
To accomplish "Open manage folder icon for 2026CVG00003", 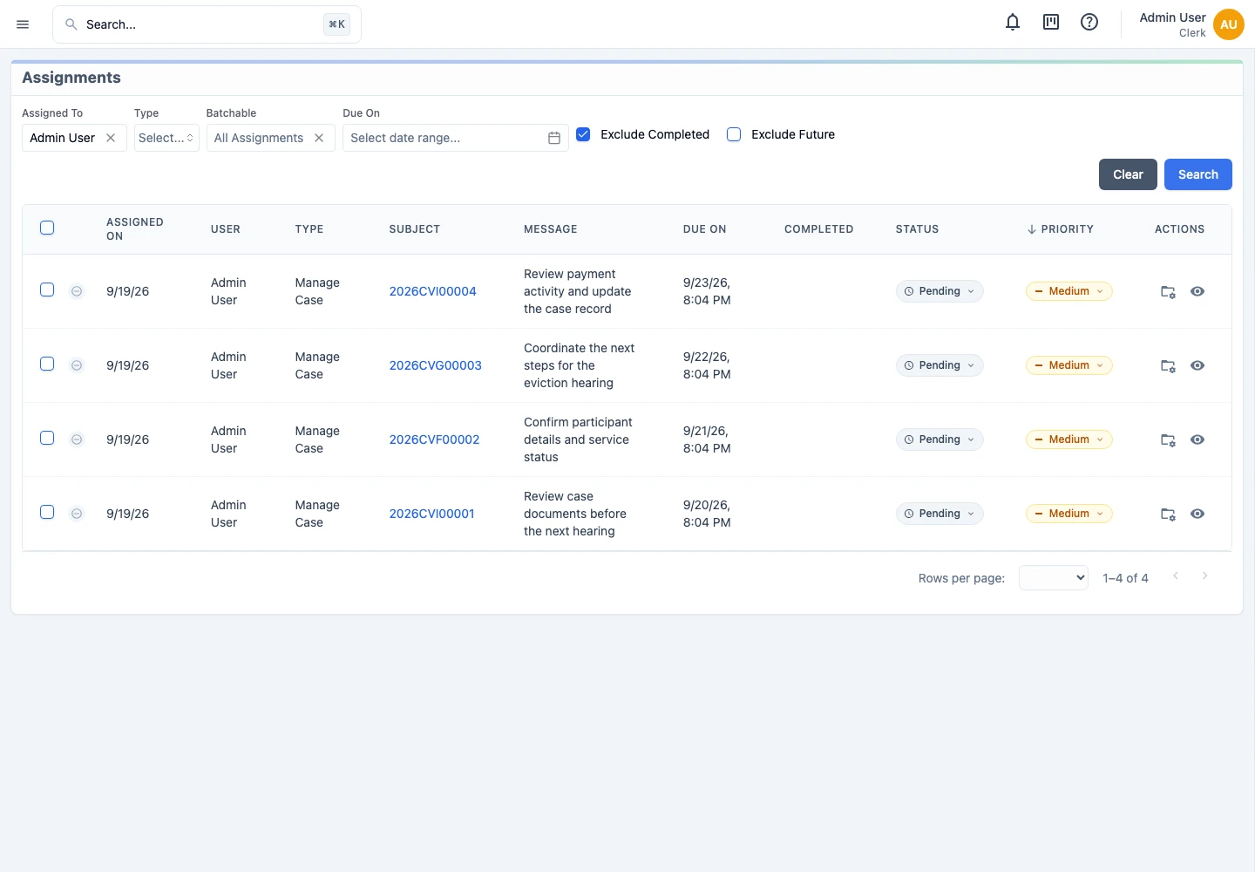I will pyautogui.click(x=1168, y=365).
